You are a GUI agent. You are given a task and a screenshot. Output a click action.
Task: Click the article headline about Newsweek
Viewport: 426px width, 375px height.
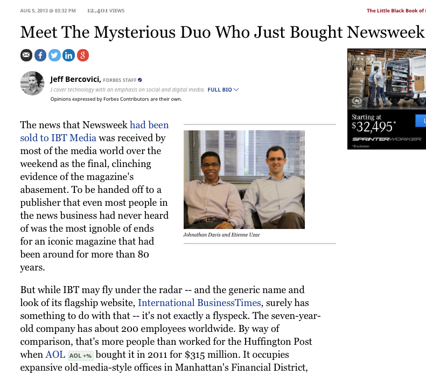point(222,32)
